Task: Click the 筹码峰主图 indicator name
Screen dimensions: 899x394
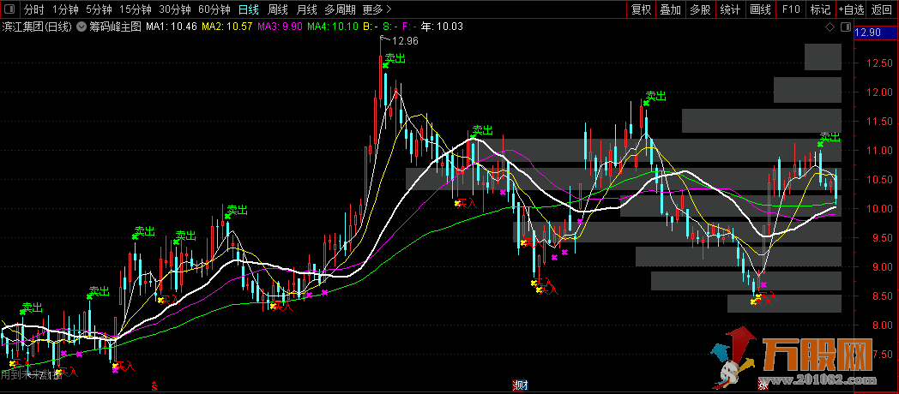Action: coord(115,27)
